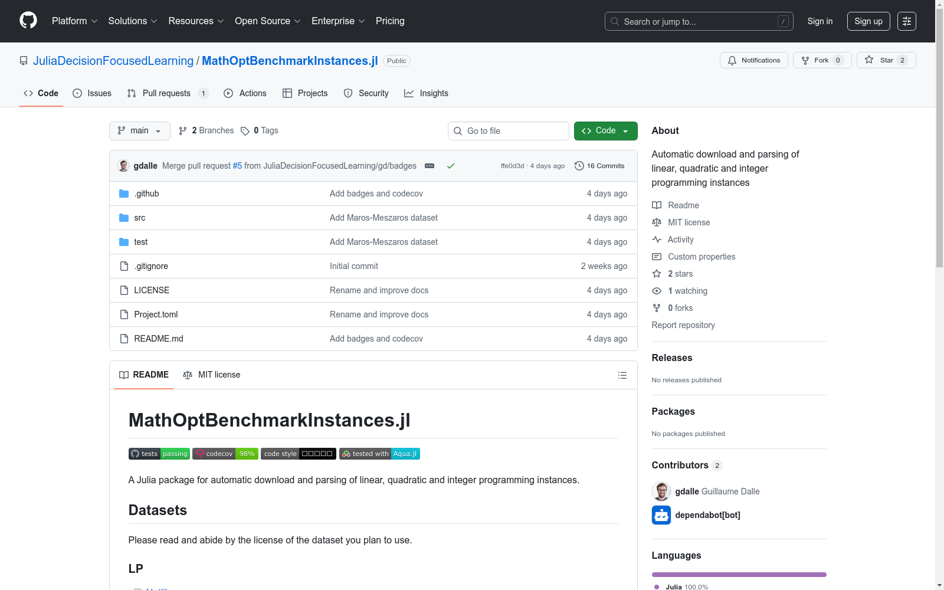Click the Julia language purple bar

(739, 575)
